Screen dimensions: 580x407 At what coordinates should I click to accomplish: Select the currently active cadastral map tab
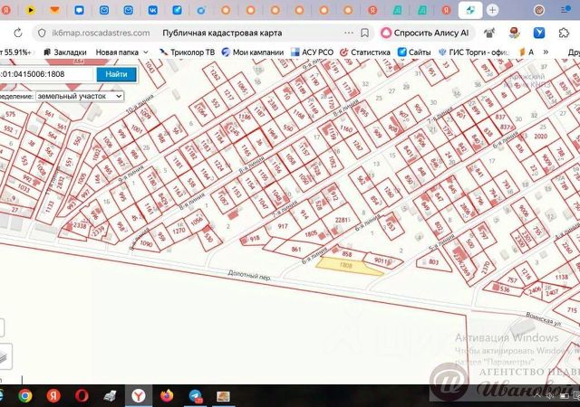pos(470,10)
